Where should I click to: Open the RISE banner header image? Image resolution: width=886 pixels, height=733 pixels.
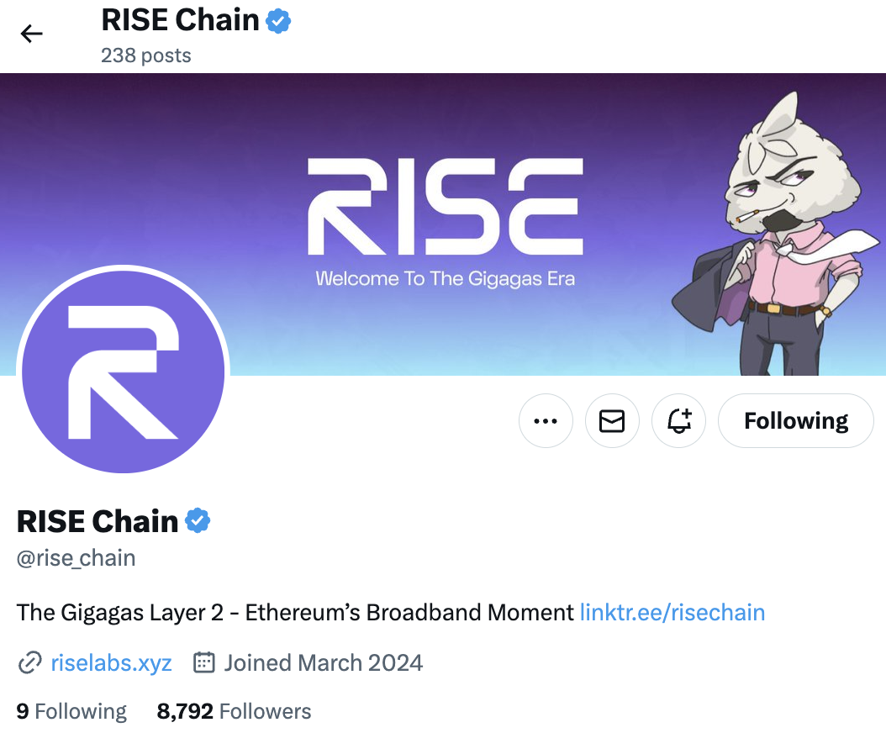click(443, 224)
